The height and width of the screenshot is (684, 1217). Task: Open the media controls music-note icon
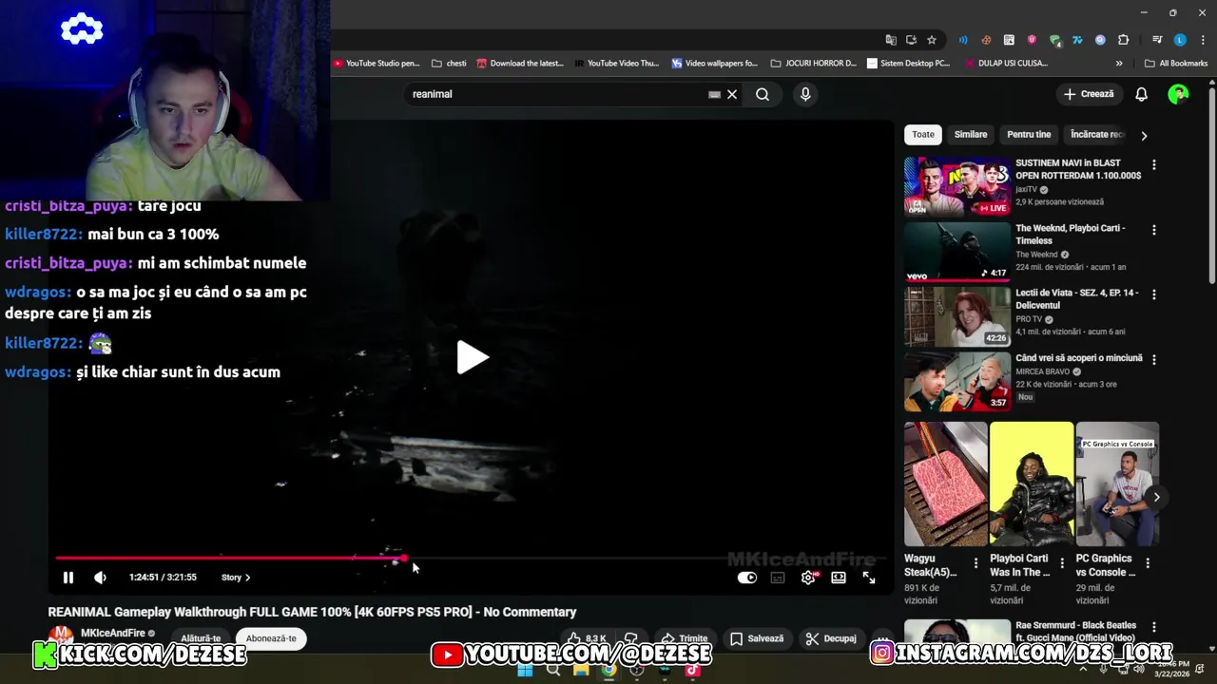[1157, 40]
